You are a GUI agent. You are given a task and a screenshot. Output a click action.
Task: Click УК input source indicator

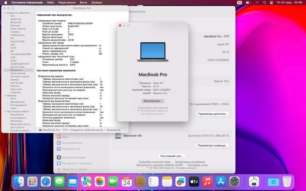[x=239, y=2]
